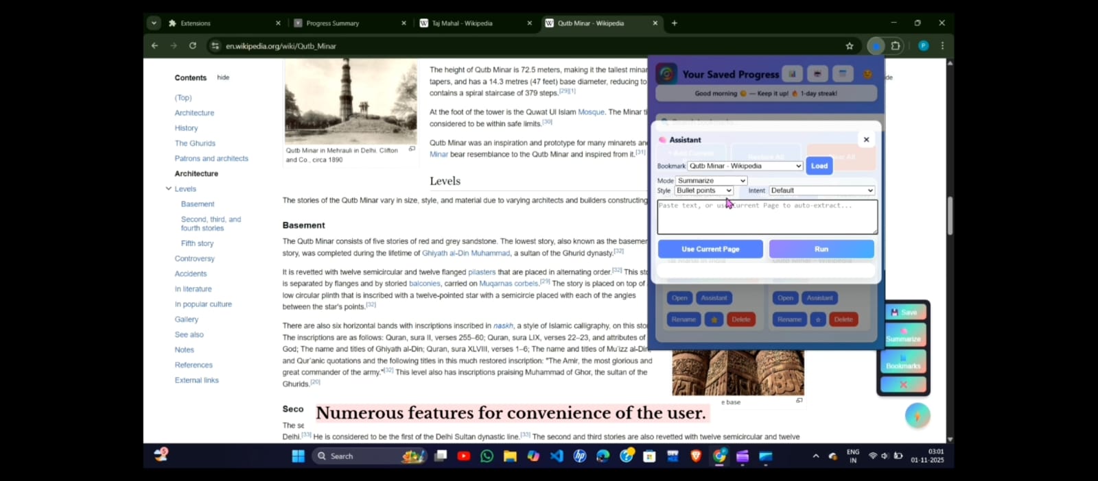Open Visual Studio Code from the taskbar
The width and height of the screenshot is (1098, 481).
[557, 456]
